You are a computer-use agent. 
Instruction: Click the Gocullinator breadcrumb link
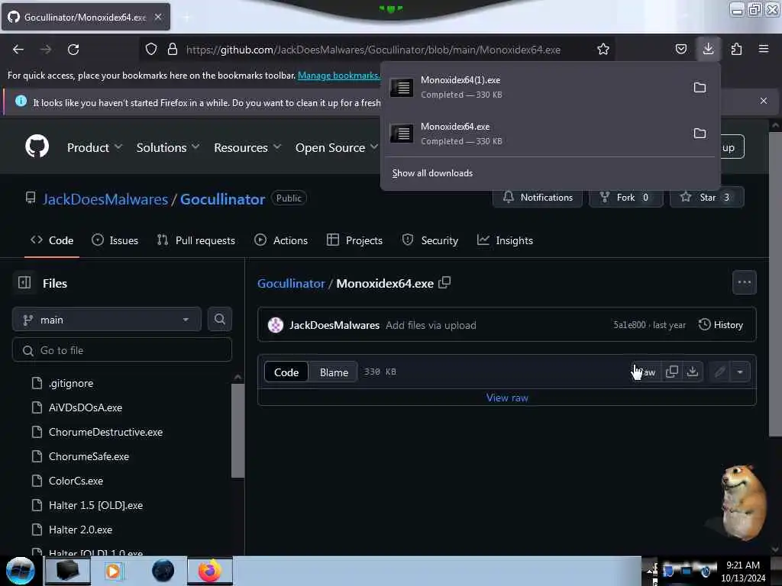point(291,283)
